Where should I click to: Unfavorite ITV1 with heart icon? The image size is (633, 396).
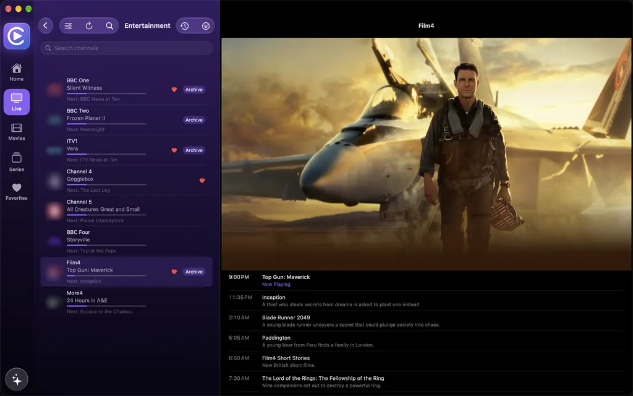tap(174, 150)
